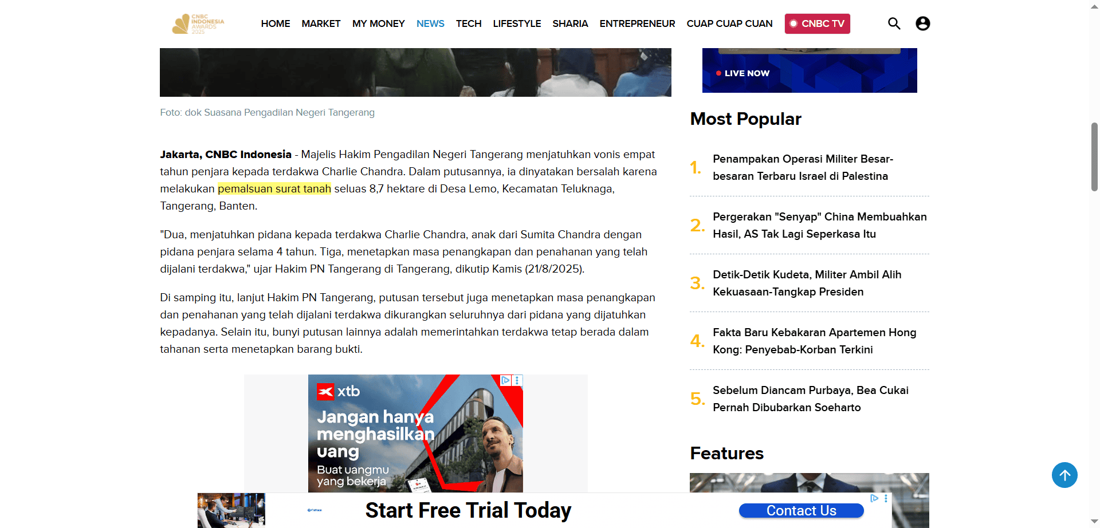The width and height of the screenshot is (1100, 528).
Task: Open the popular article about Israel military operation
Action: click(802, 167)
